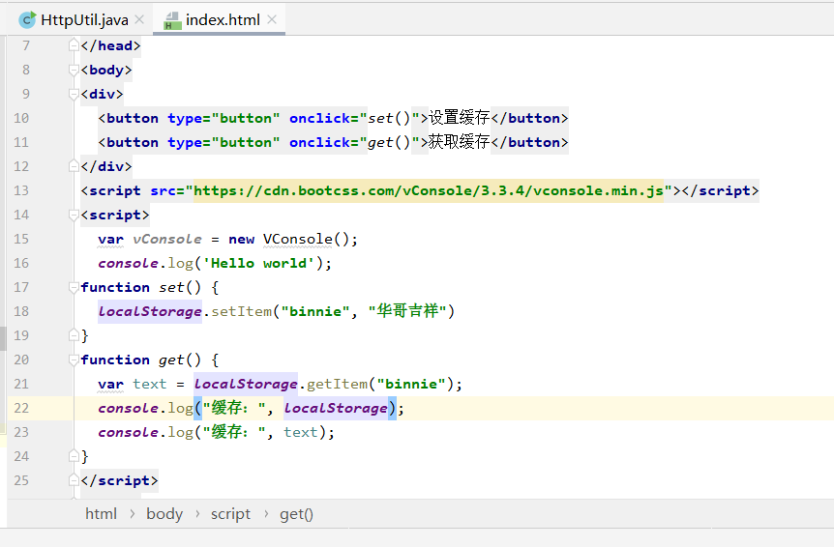Close the HttpUtil.java tab
This screenshot has width=834, height=547.
tap(139, 19)
